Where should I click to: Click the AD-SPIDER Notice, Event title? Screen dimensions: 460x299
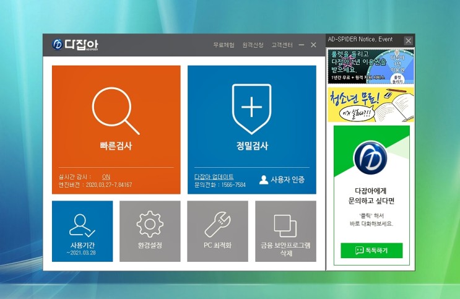pos(360,40)
